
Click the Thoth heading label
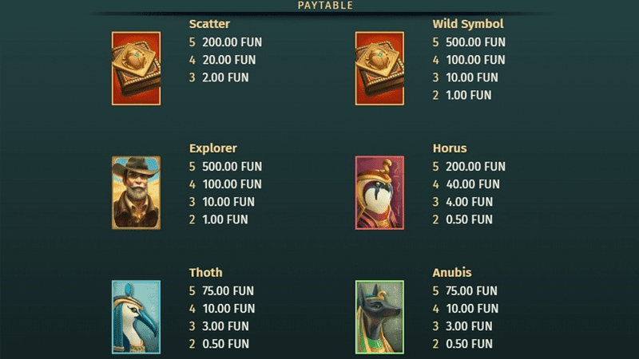(206, 273)
